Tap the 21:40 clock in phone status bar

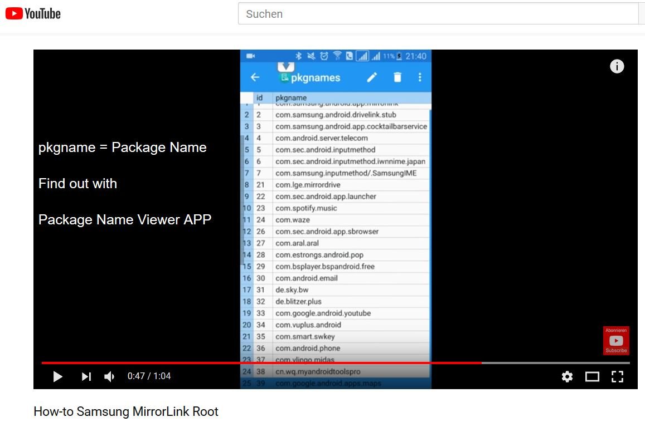(416, 56)
